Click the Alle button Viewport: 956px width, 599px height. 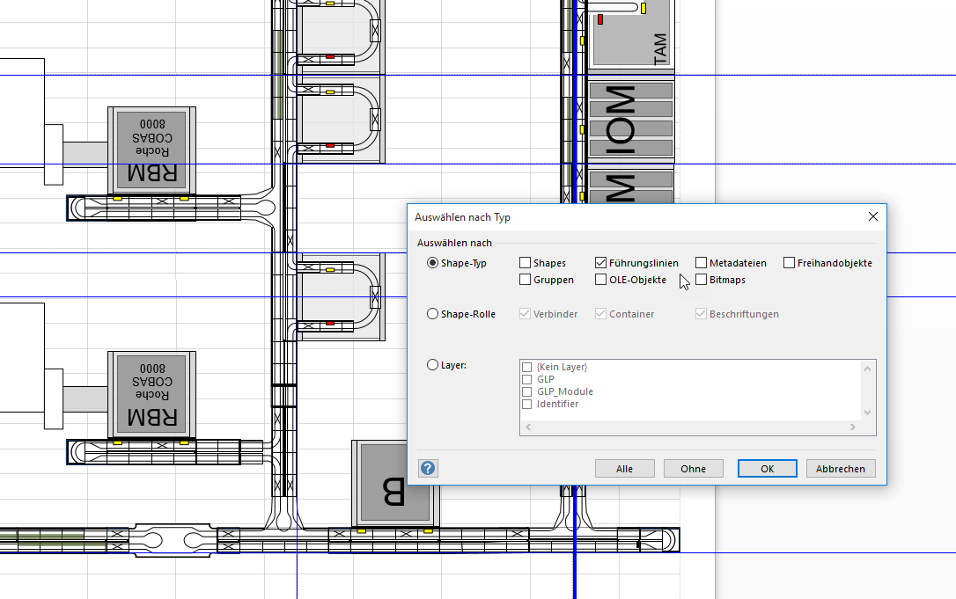(624, 469)
